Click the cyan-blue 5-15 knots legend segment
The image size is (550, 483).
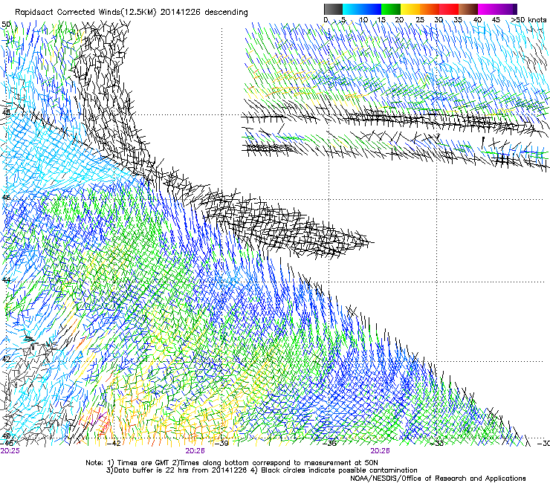point(362,9)
